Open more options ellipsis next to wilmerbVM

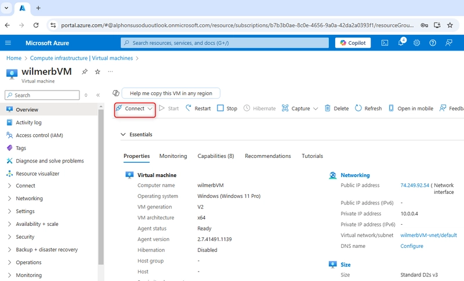(x=110, y=71)
